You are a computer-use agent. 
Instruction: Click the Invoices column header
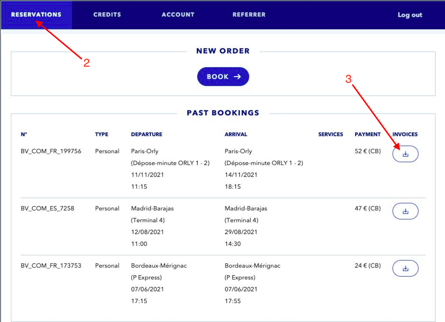(405, 134)
